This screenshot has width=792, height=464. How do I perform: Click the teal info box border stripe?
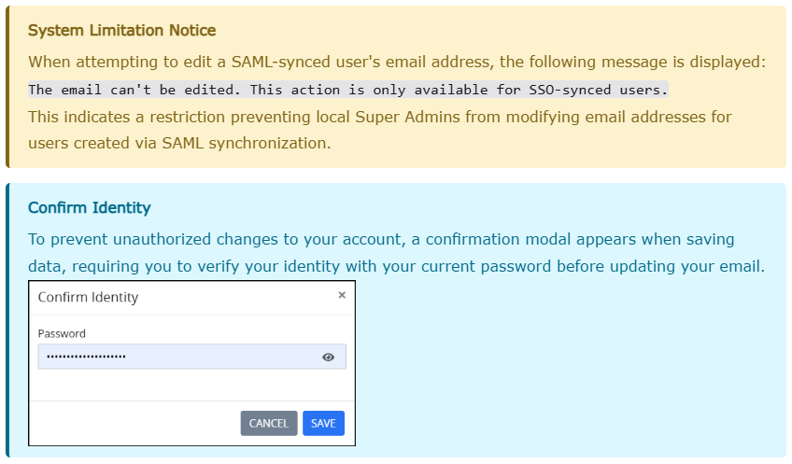tap(7, 320)
